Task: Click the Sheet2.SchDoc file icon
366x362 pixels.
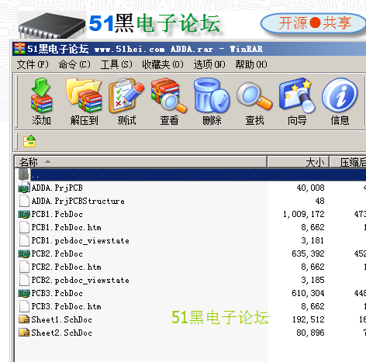Action: coord(24,333)
